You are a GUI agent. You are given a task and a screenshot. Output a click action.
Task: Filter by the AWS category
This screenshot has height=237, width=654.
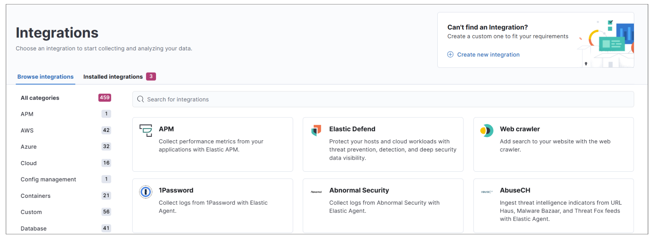coord(66,130)
